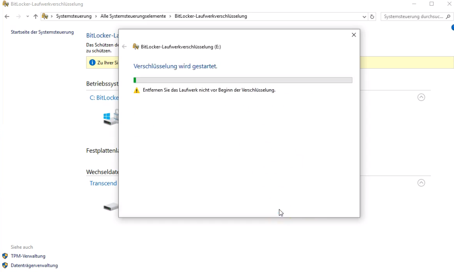Click the dialog's back arrow
This screenshot has height=272, width=454.
coord(124,47)
